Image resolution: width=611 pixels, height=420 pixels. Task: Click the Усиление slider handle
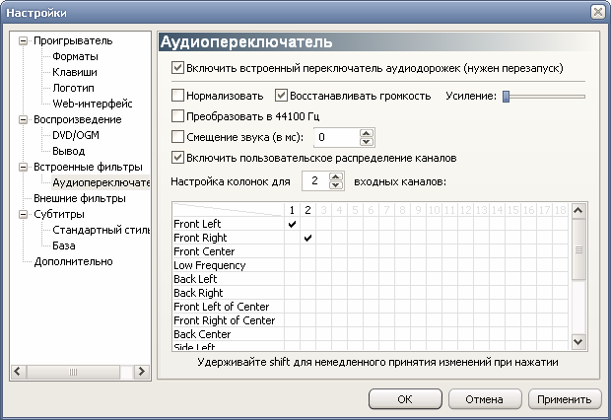pyautogui.click(x=506, y=97)
